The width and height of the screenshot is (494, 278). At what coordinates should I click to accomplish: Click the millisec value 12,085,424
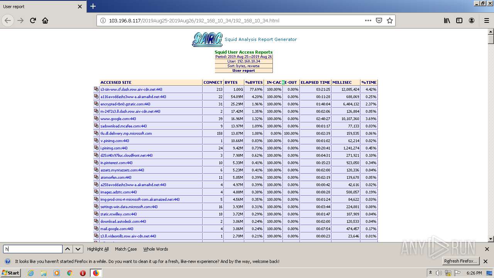click(x=350, y=90)
